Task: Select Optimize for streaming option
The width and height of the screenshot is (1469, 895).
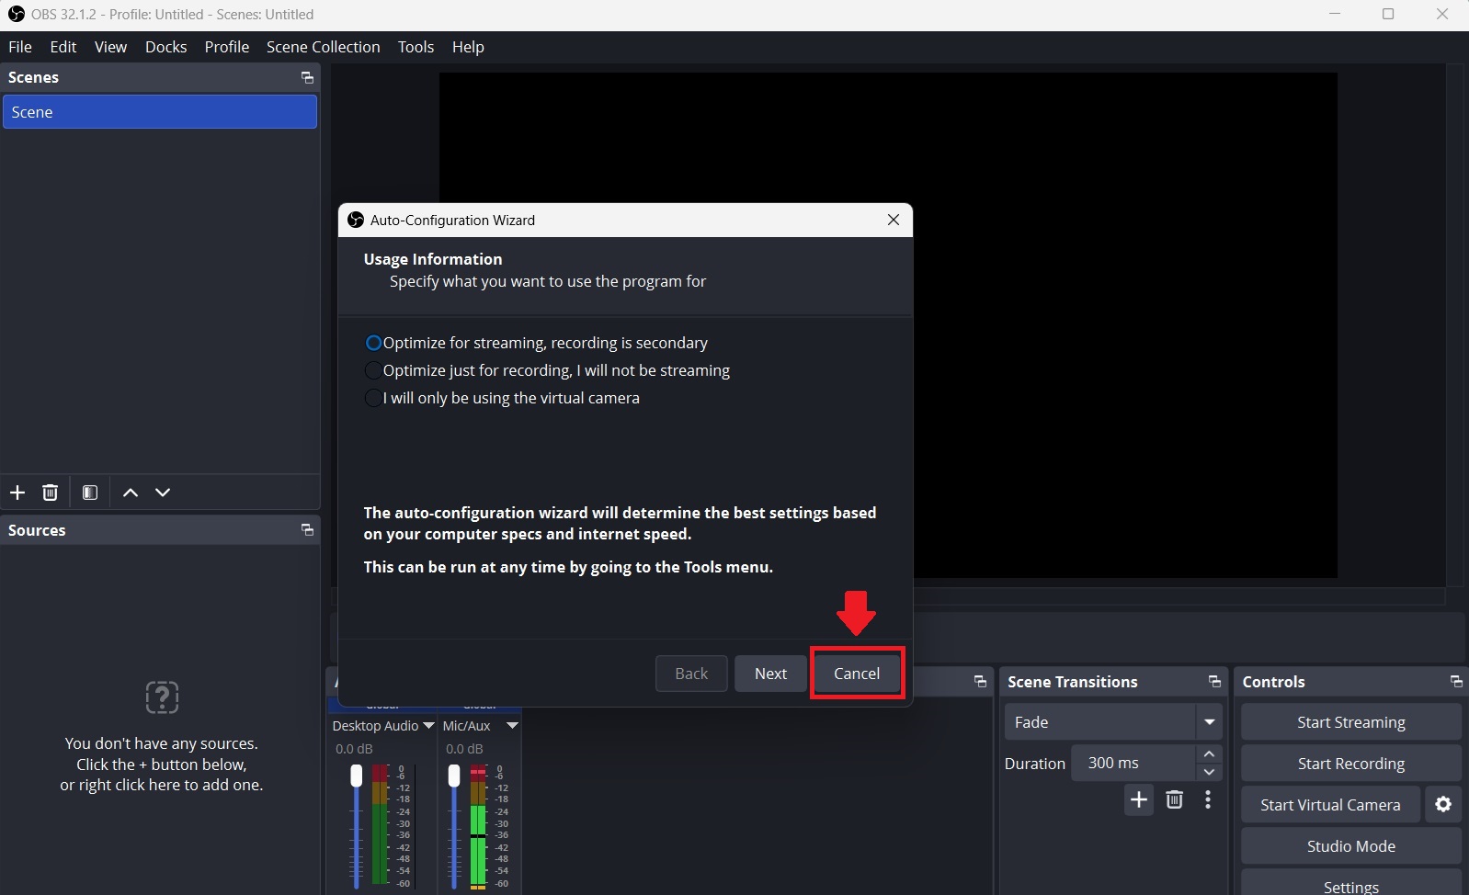Action: point(537,343)
